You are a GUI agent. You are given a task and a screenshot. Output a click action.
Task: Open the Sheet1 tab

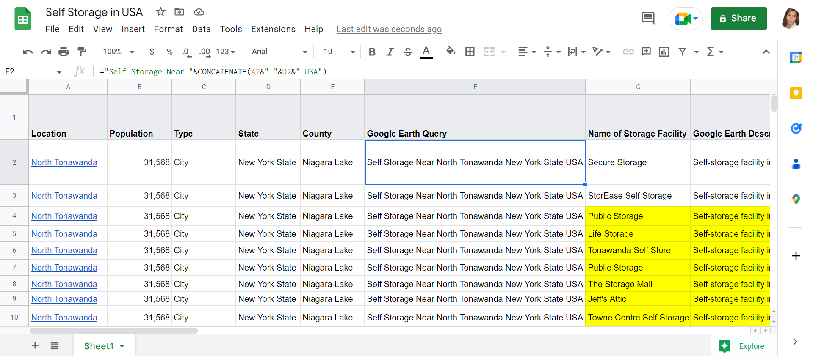coord(99,346)
